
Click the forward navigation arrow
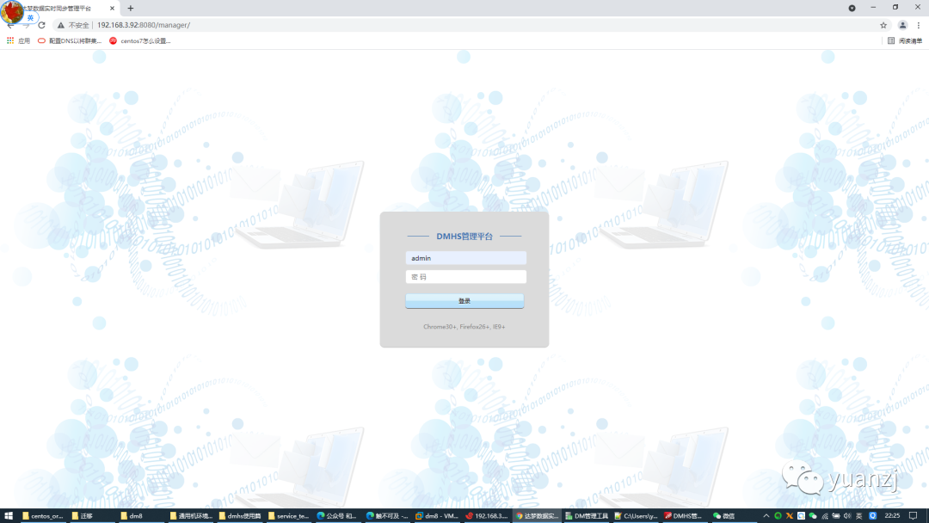[26, 25]
